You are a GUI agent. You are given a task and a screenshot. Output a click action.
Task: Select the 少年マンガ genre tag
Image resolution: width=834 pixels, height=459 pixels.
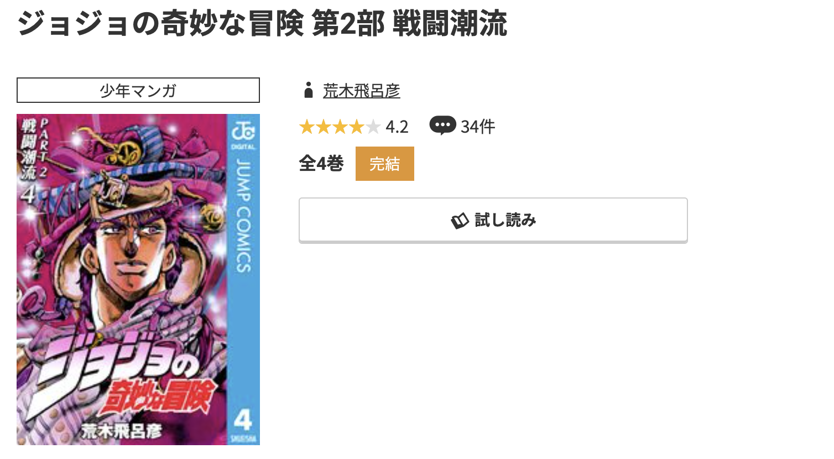click(x=138, y=90)
